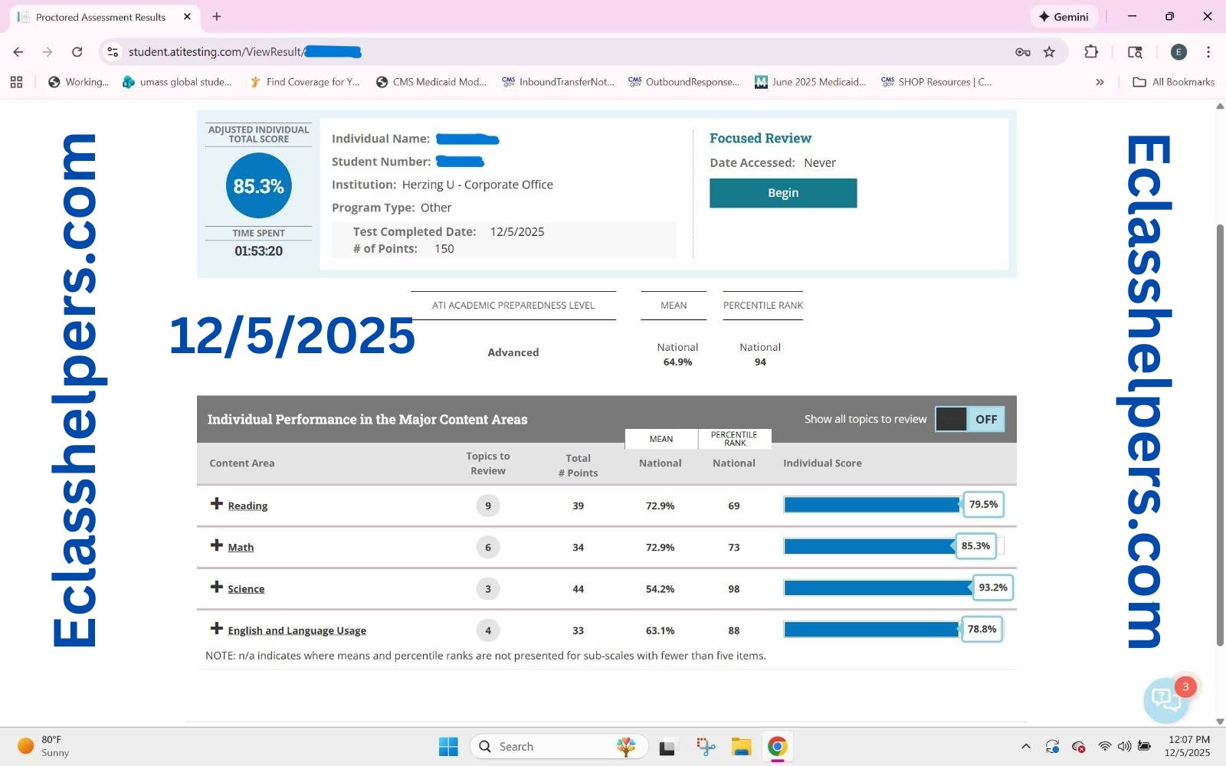Click the chat support bubble icon
Viewport: 1226px width, 766px height.
tap(1165, 699)
